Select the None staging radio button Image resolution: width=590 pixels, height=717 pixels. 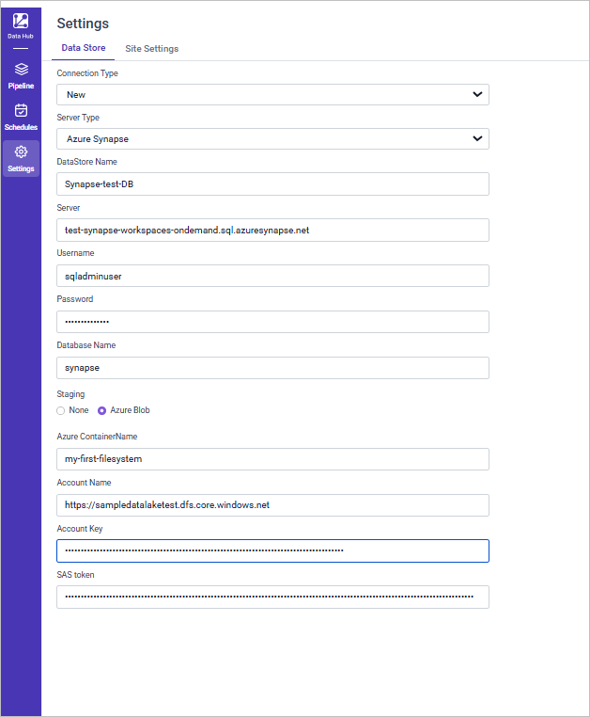(x=61, y=410)
